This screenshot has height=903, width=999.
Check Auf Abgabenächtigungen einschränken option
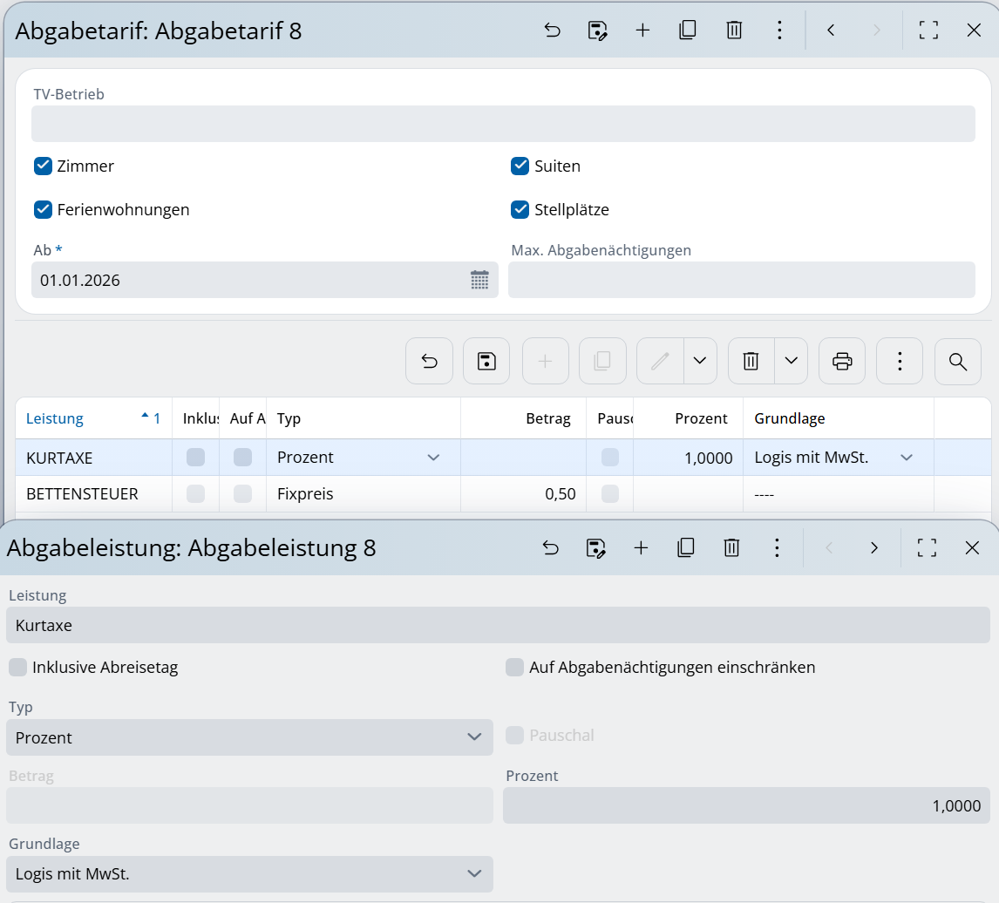[x=515, y=668]
